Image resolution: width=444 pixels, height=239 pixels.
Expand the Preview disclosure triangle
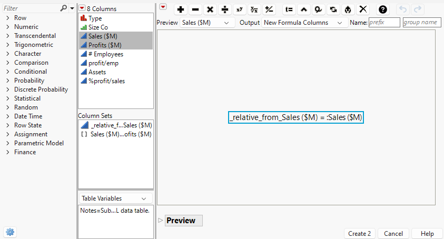160,220
